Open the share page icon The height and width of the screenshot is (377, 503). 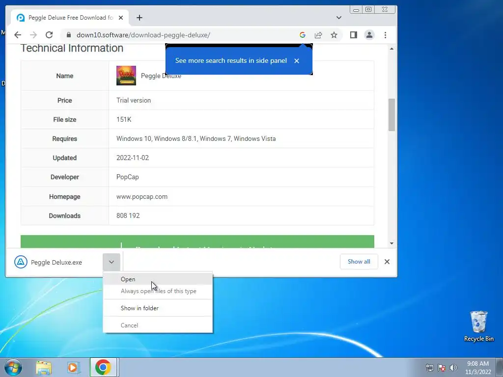coord(318,35)
